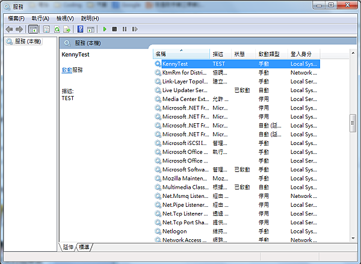This screenshot has width=361, height=264.
Task: Sort by the 登入身分 column header
Action: [304, 54]
